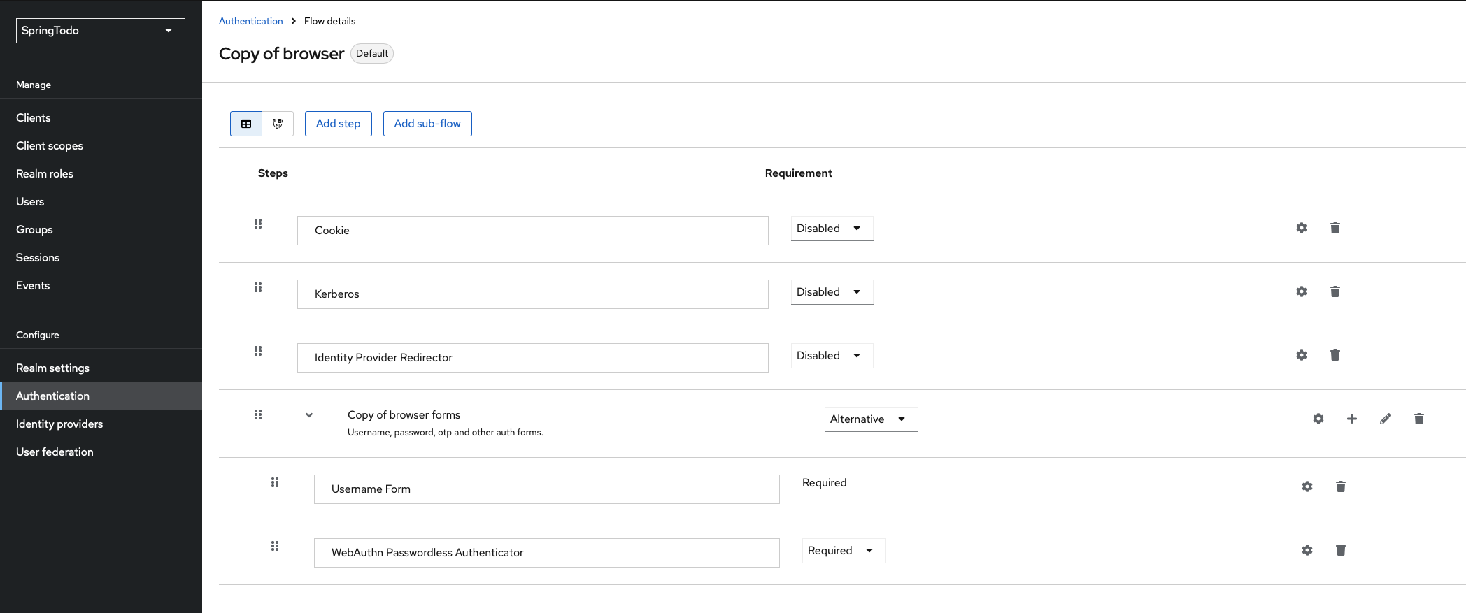Image resolution: width=1466 pixels, height=613 pixels.
Task: Delete the Cookie step with trash icon
Action: (x=1335, y=228)
